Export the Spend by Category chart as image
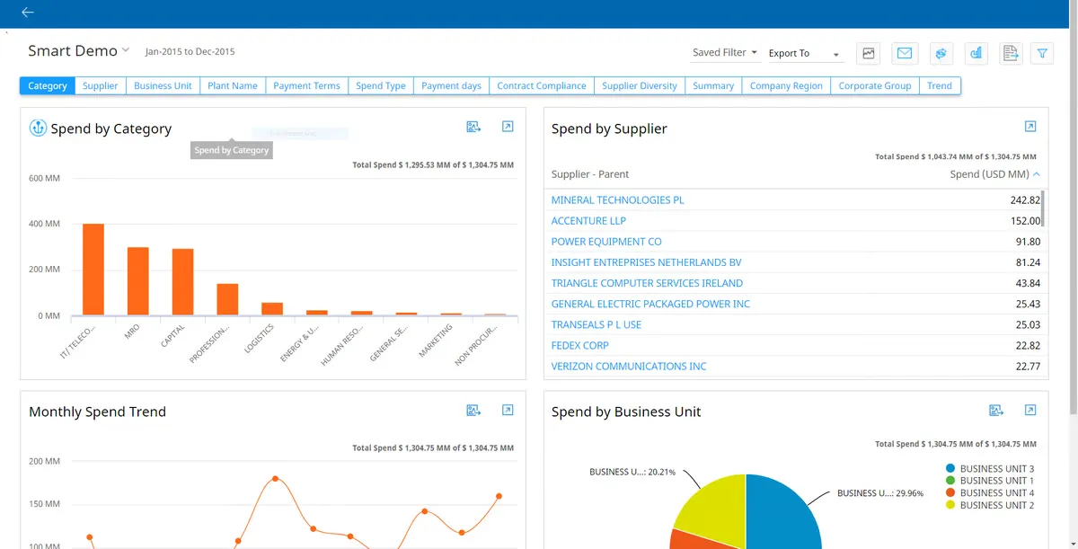Screen dimensions: 1078x549 pyautogui.click(x=473, y=127)
